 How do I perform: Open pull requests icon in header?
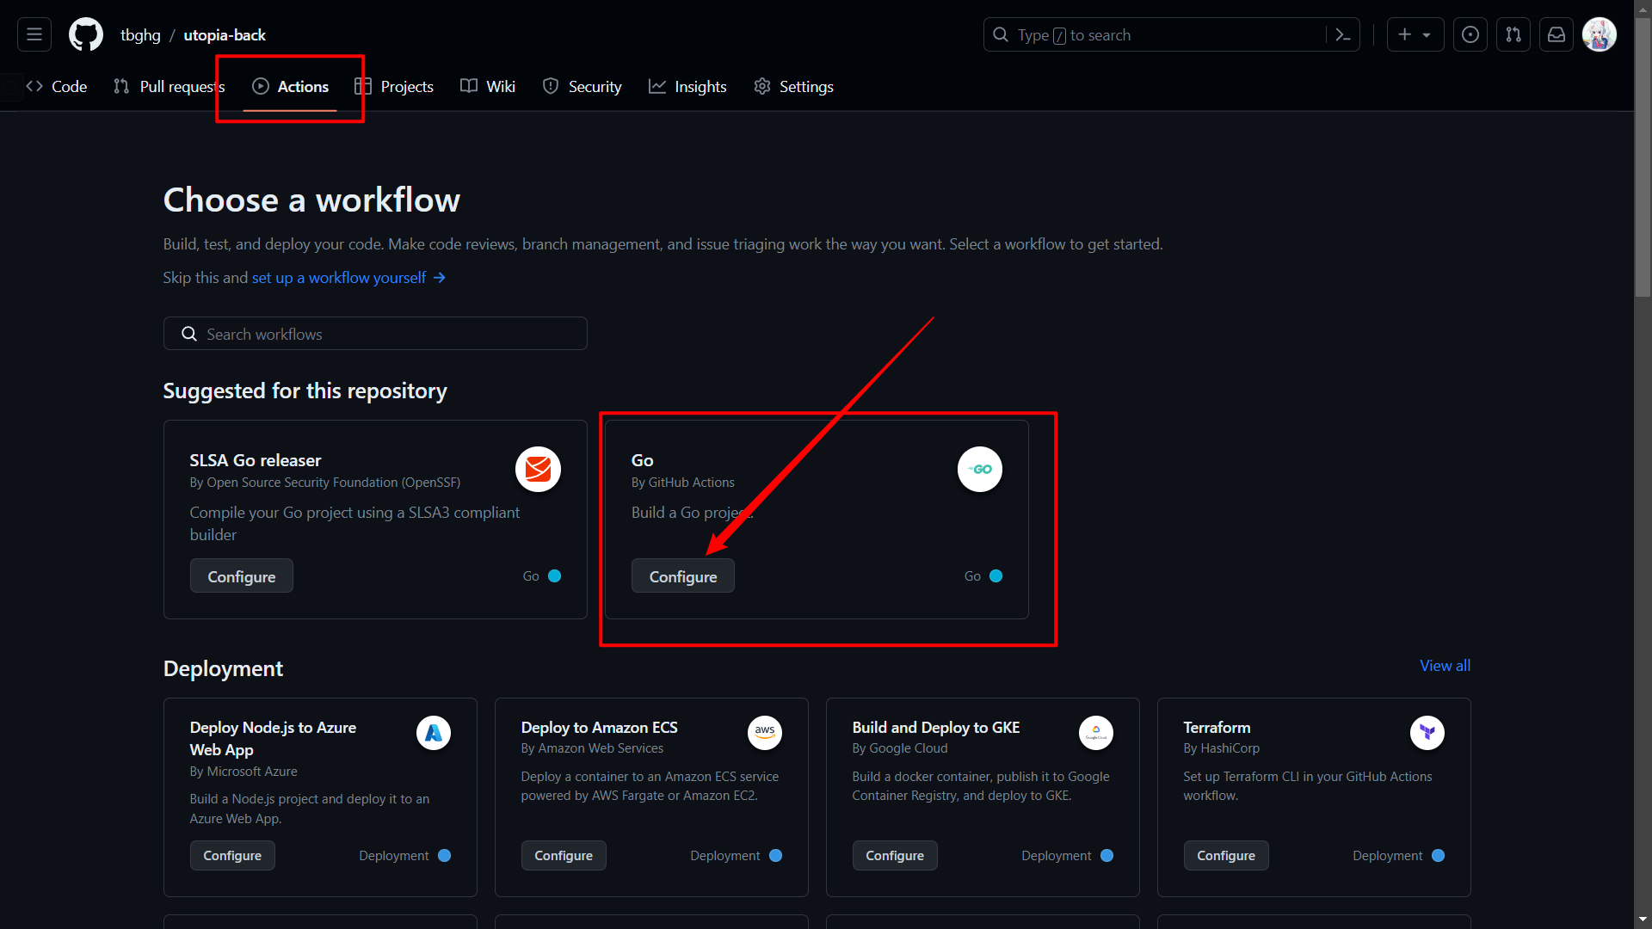[1513, 34]
